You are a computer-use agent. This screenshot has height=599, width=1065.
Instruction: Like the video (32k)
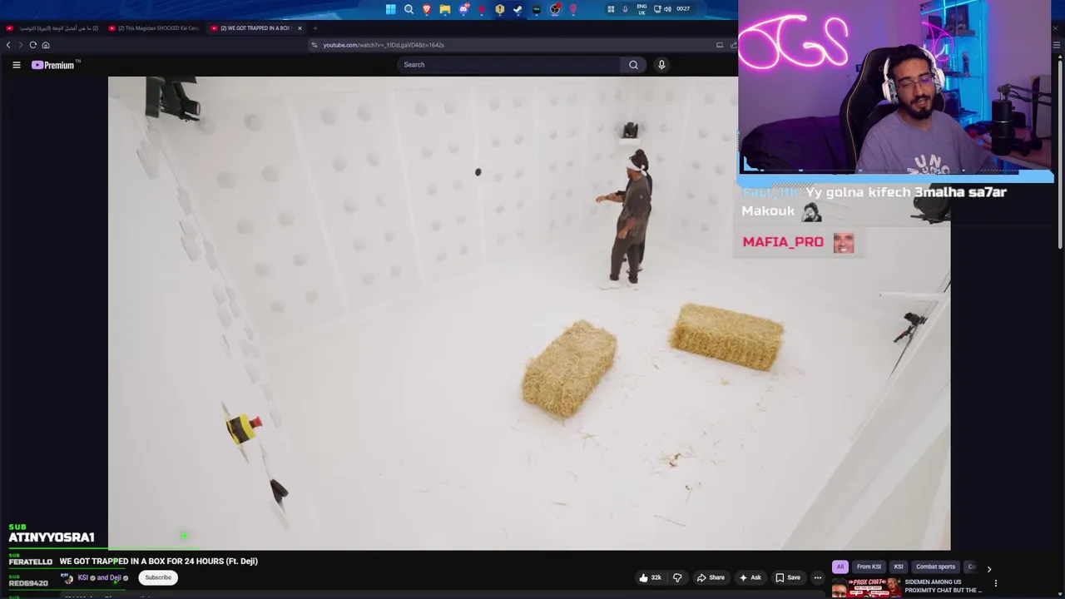pyautogui.click(x=650, y=577)
